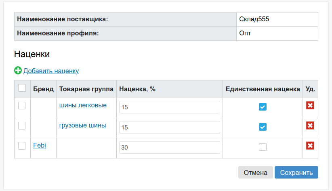Enable single markup for Febi
The width and height of the screenshot is (332, 191).
263,147
